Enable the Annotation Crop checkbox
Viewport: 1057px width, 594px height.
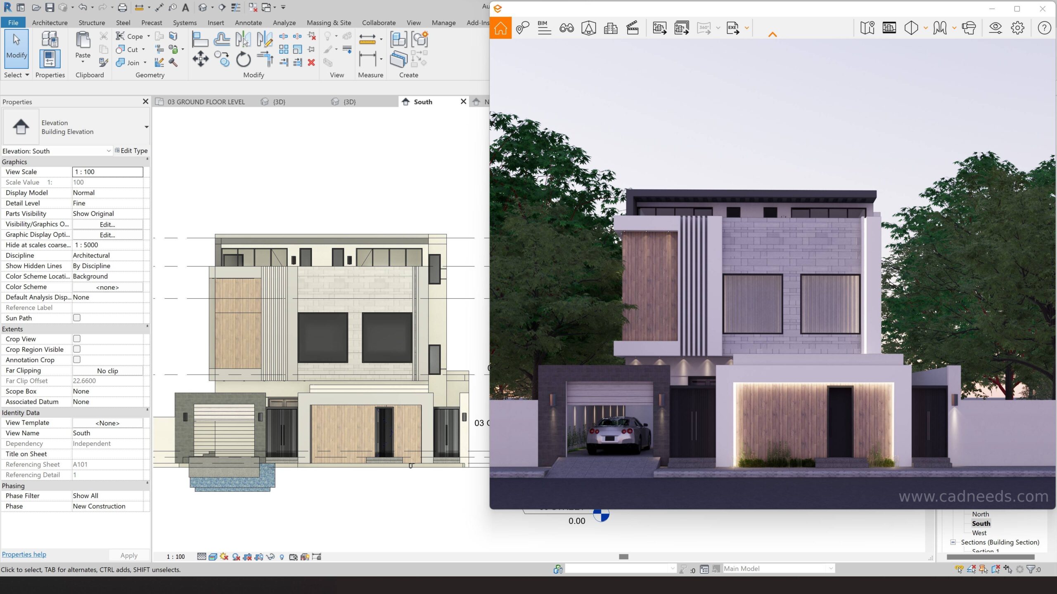[x=77, y=359]
